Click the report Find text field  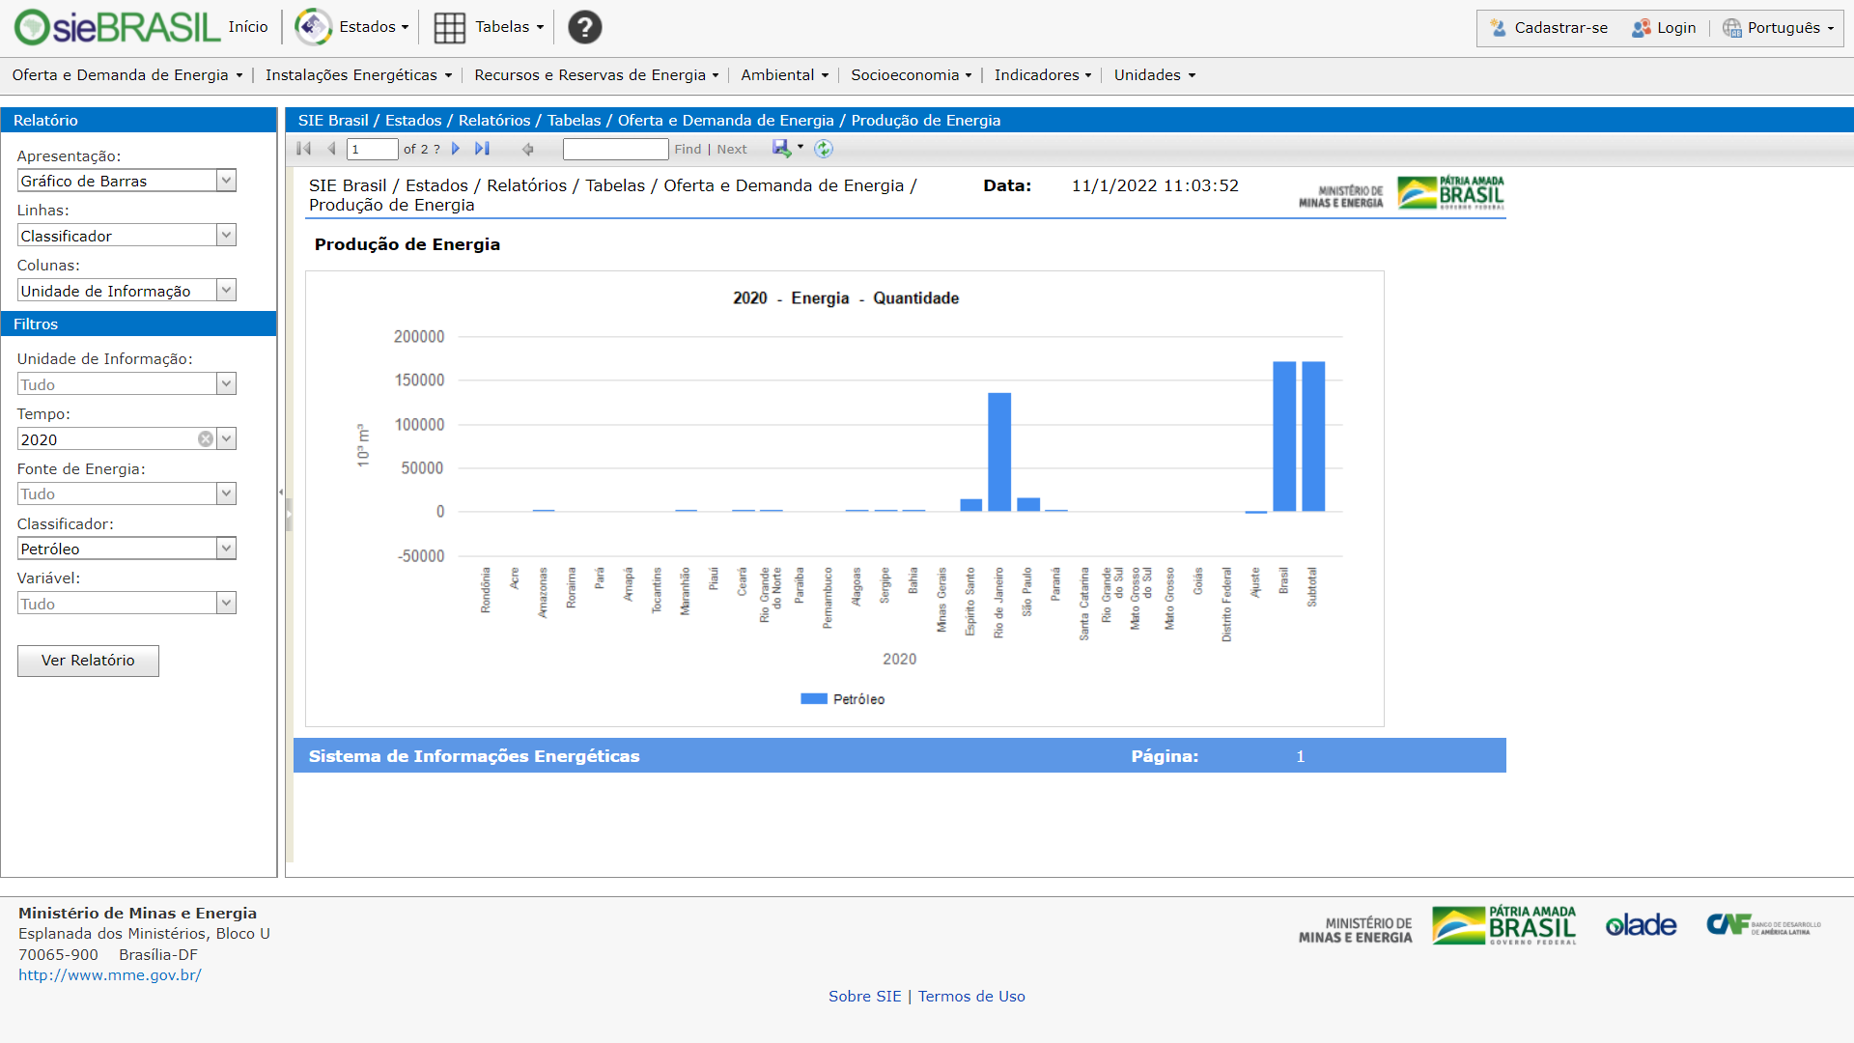(x=615, y=149)
